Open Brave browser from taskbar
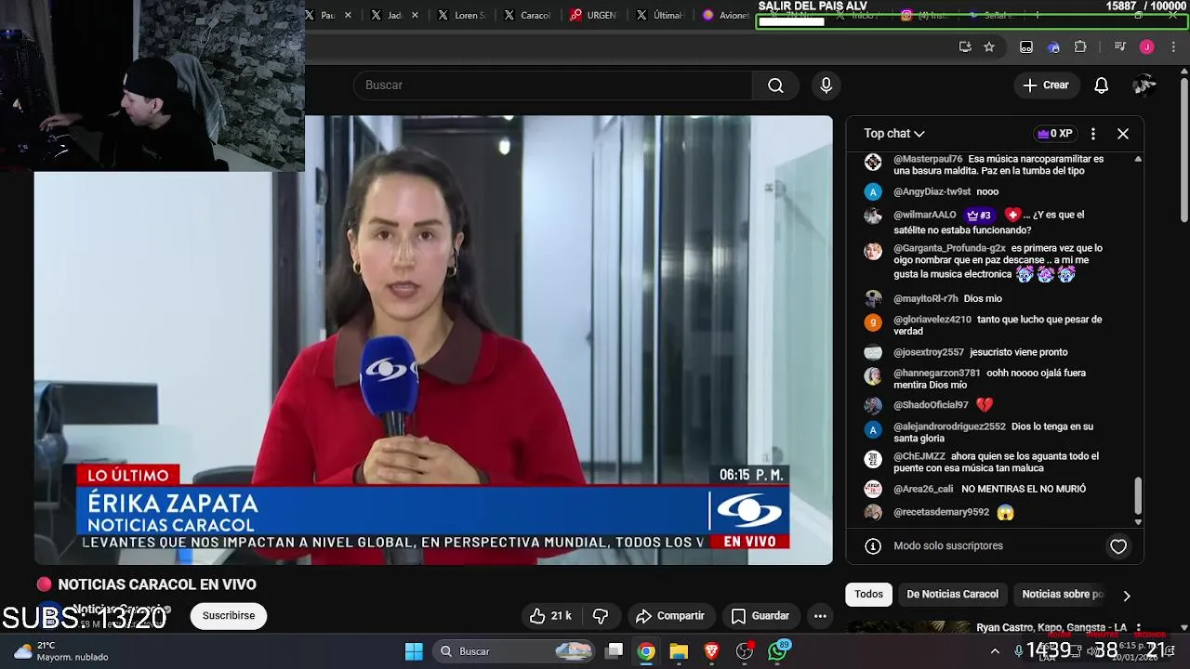Image resolution: width=1190 pixels, height=669 pixels. [711, 651]
